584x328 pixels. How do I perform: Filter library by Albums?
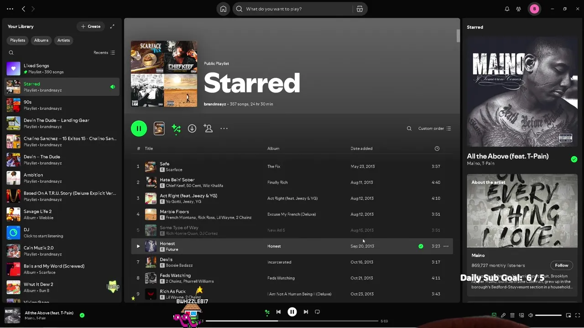[41, 40]
